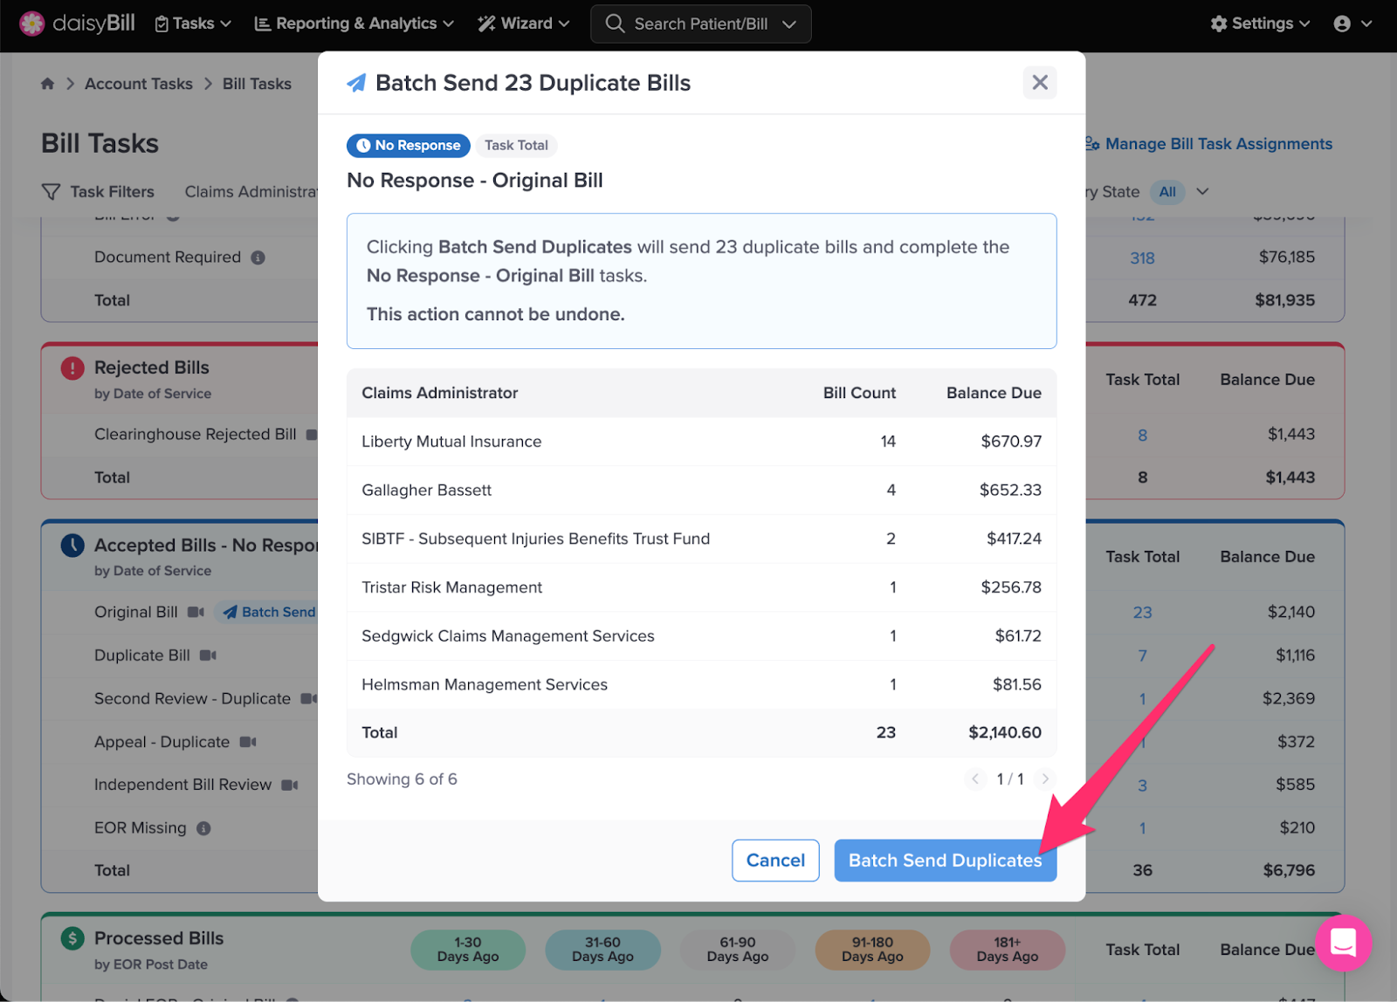The height and width of the screenshot is (1002, 1397).
Task: Click Cancel in the dialog
Action: coord(775,861)
